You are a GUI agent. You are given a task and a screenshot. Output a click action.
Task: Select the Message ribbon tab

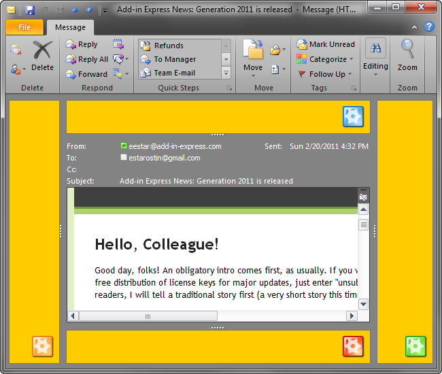(70, 27)
